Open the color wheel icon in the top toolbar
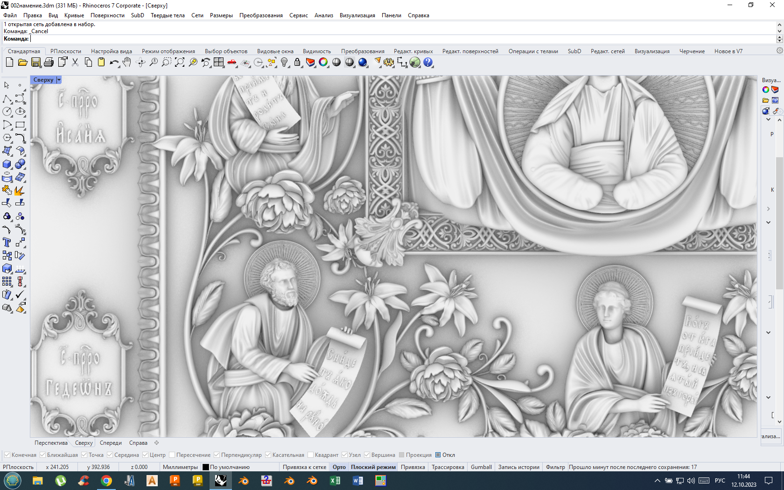The width and height of the screenshot is (784, 490). (323, 62)
